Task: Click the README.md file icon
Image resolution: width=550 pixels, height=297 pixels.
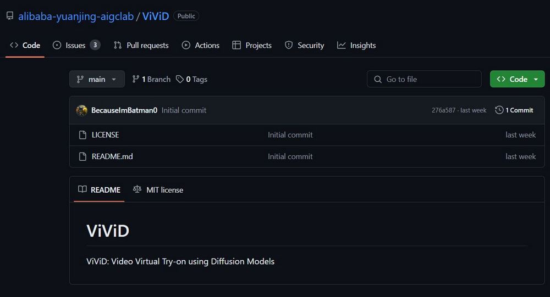Action: [x=83, y=156]
